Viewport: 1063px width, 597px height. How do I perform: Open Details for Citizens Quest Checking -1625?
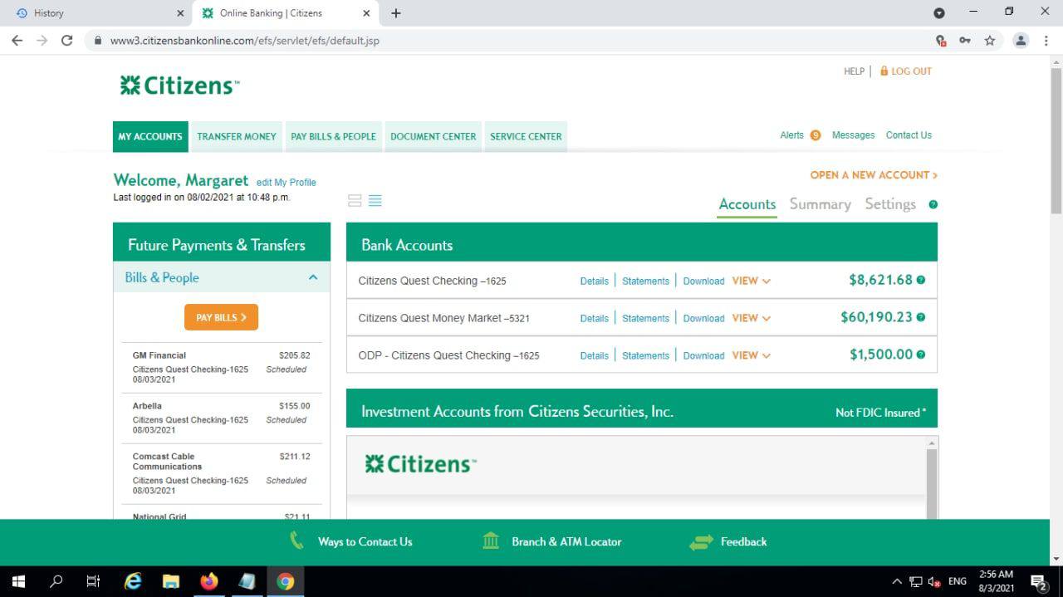pyautogui.click(x=594, y=281)
